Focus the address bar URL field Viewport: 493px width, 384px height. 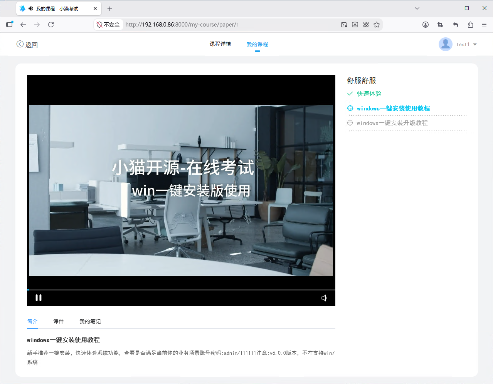[x=231, y=25]
